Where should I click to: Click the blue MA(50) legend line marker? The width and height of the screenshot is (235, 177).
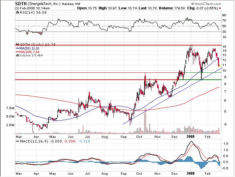pyautogui.click(x=18, y=48)
